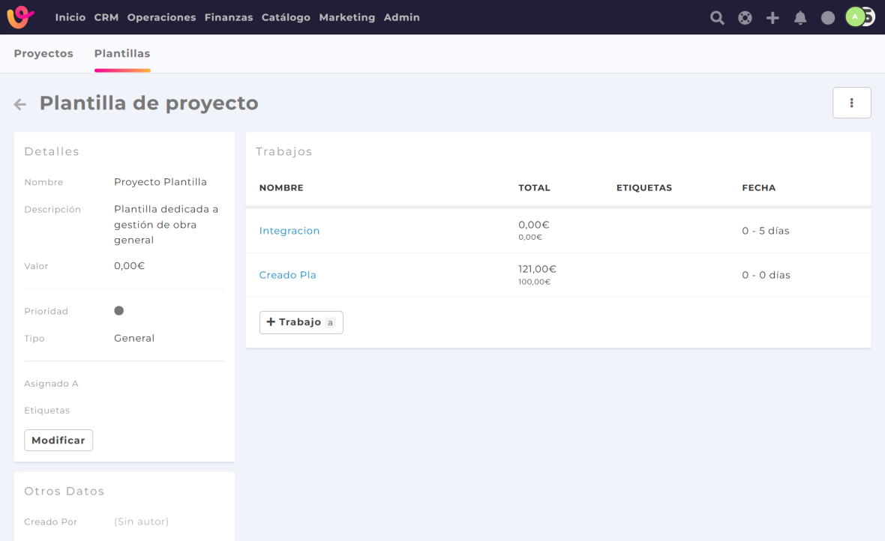
Task: Click the gray Prioridad color dot
Action: click(118, 311)
